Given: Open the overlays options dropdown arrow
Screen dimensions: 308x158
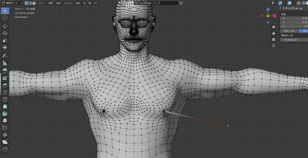Looking at the screenshot, I should click(293, 3).
